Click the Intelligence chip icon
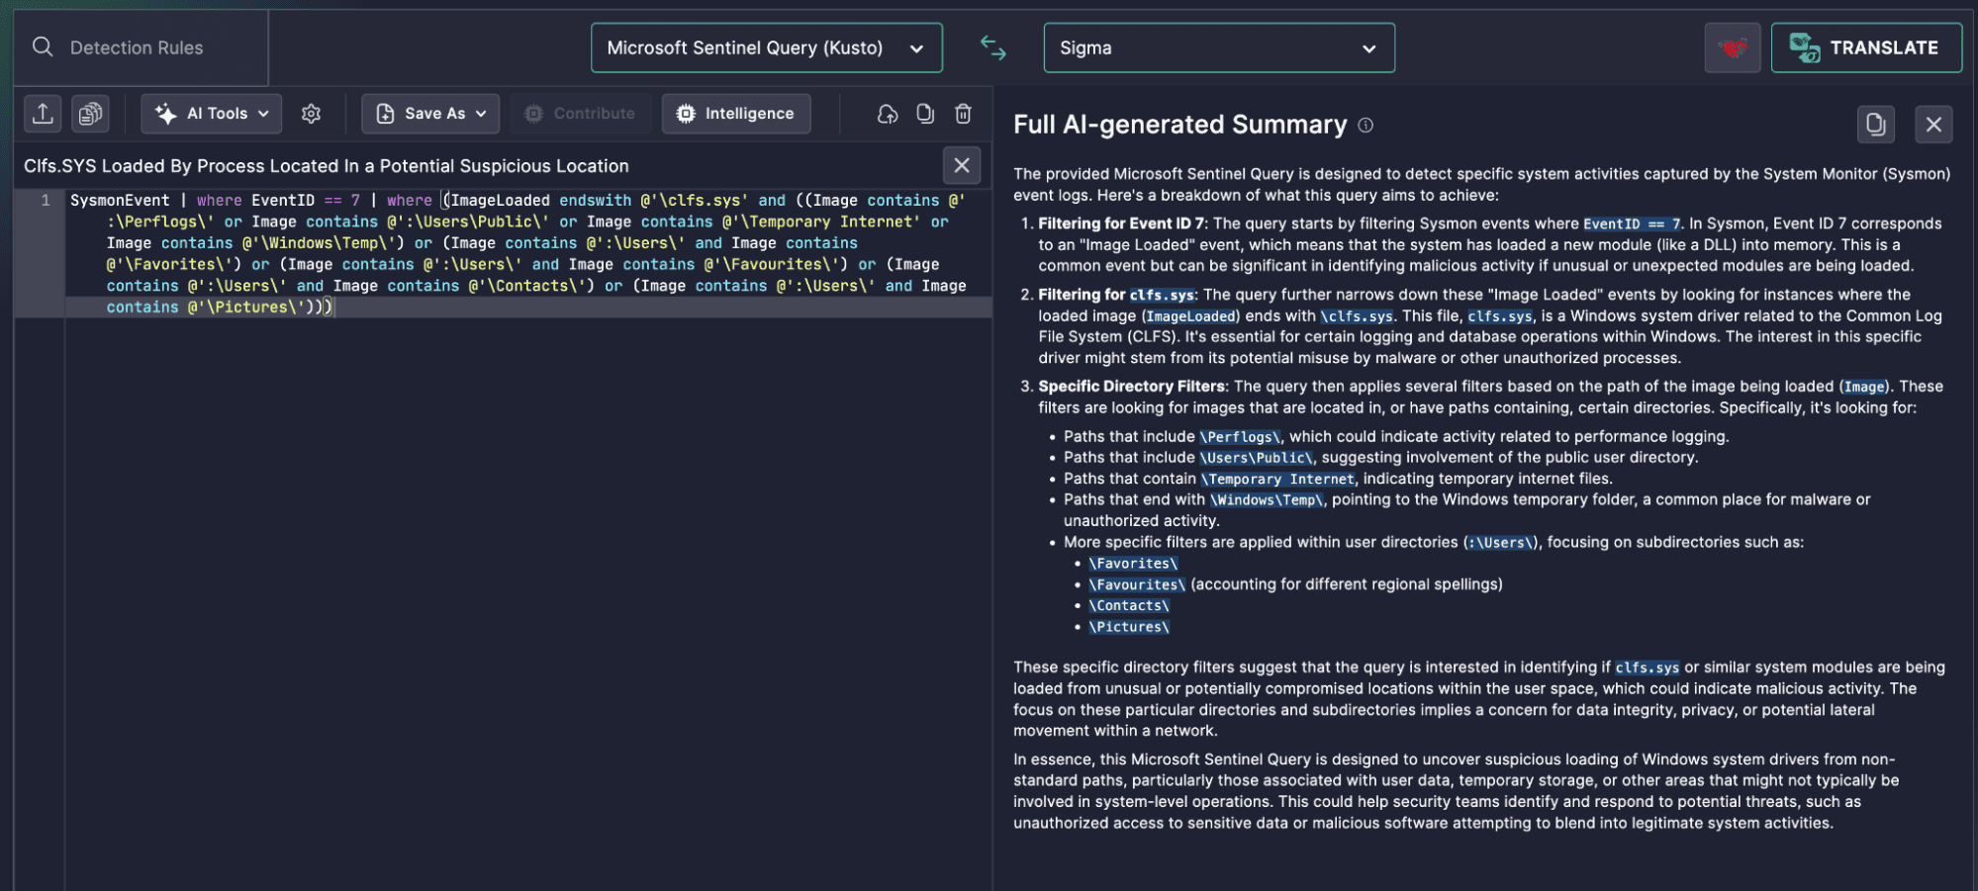This screenshot has height=891, width=1978. click(685, 114)
